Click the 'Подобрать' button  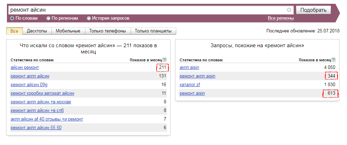coord(313,10)
